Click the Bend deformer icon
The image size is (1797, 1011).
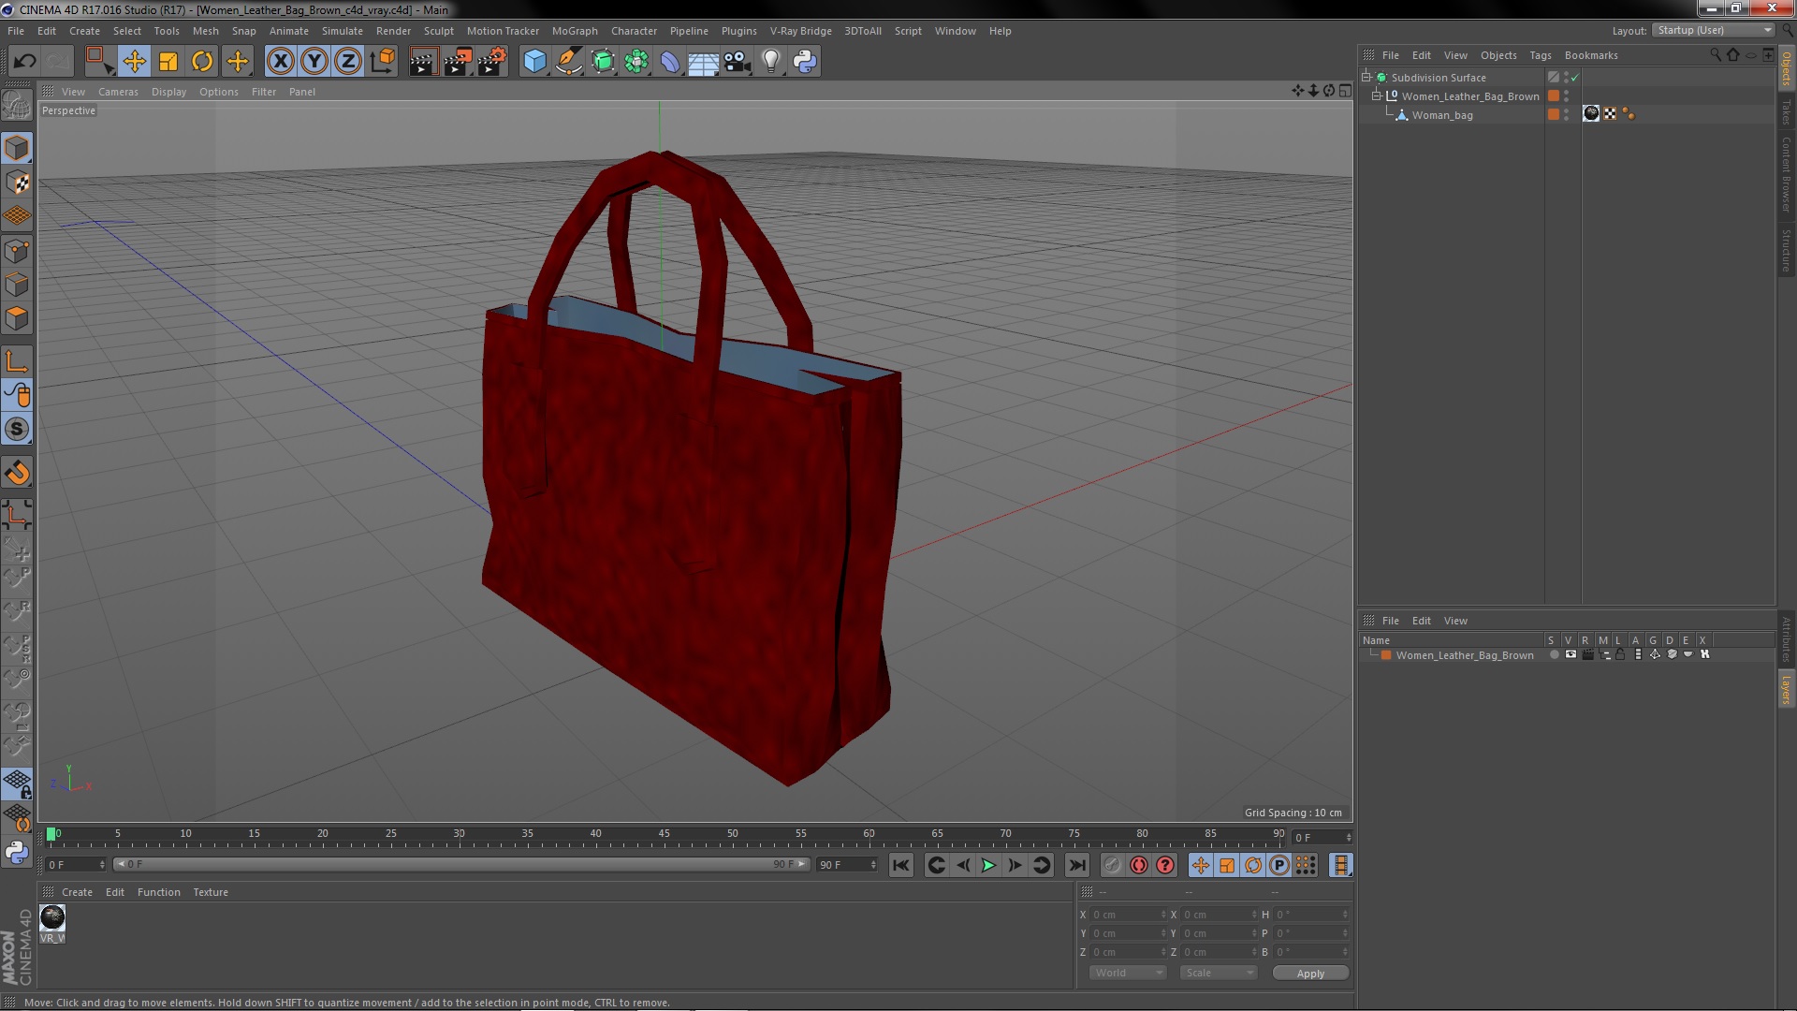point(670,62)
